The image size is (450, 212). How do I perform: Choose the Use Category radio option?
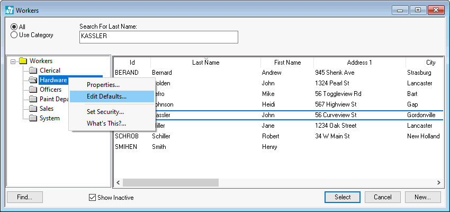(14, 35)
